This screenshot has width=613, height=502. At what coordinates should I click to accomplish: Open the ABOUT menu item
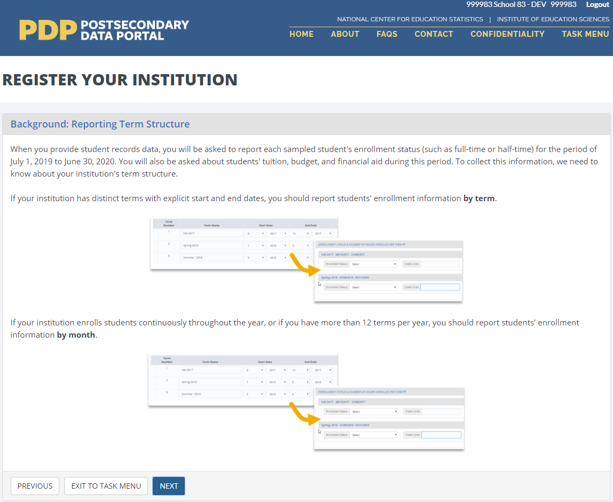tap(345, 34)
